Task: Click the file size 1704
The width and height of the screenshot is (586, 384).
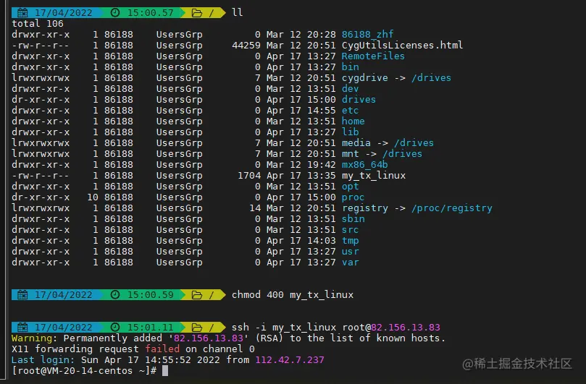Action: pyautogui.click(x=249, y=176)
